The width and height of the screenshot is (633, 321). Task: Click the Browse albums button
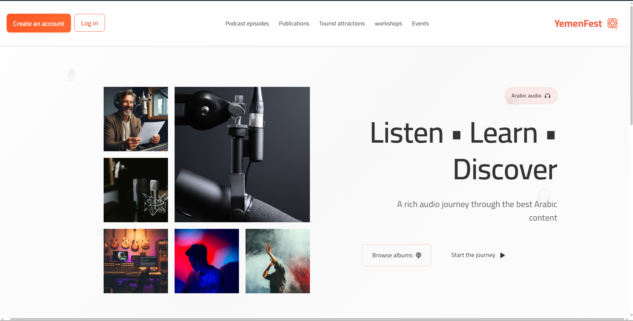tap(397, 255)
